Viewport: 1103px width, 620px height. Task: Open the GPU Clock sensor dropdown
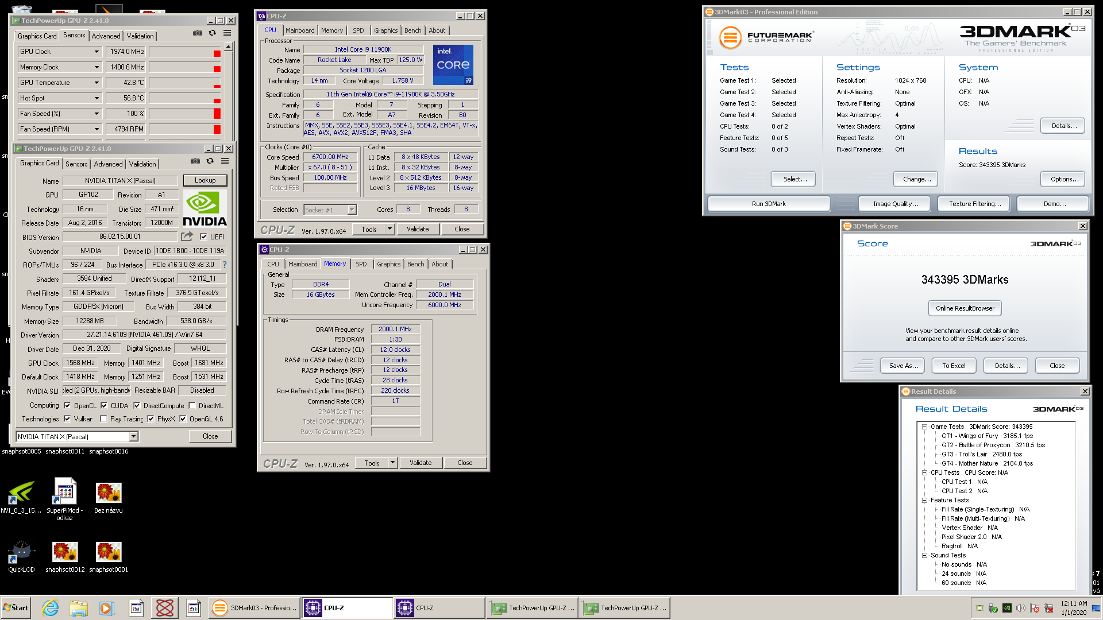(x=97, y=52)
